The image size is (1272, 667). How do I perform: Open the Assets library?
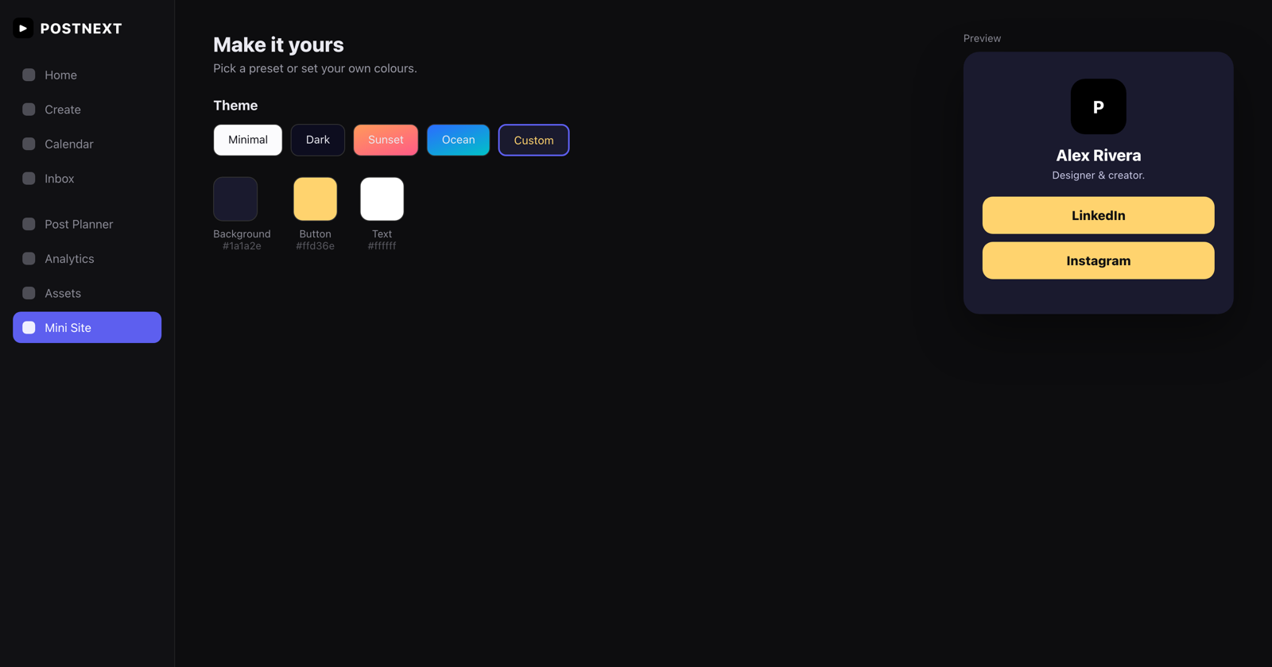(x=87, y=293)
